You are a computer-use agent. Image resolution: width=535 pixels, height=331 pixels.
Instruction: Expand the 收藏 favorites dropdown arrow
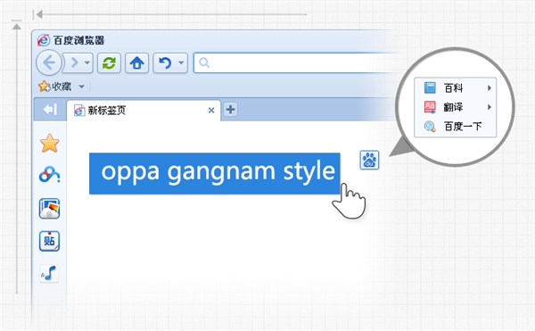pos(81,87)
